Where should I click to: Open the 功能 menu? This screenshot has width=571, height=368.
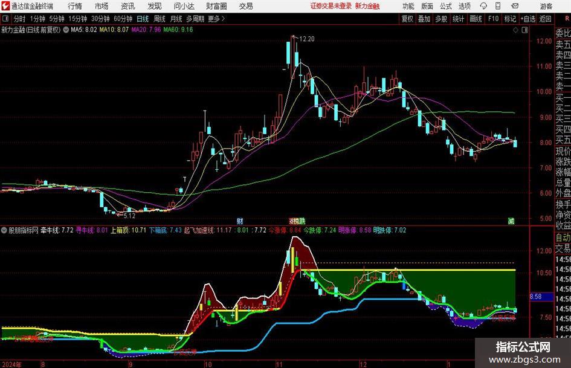[x=408, y=6]
